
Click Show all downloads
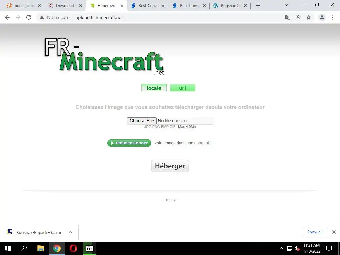pos(315,232)
